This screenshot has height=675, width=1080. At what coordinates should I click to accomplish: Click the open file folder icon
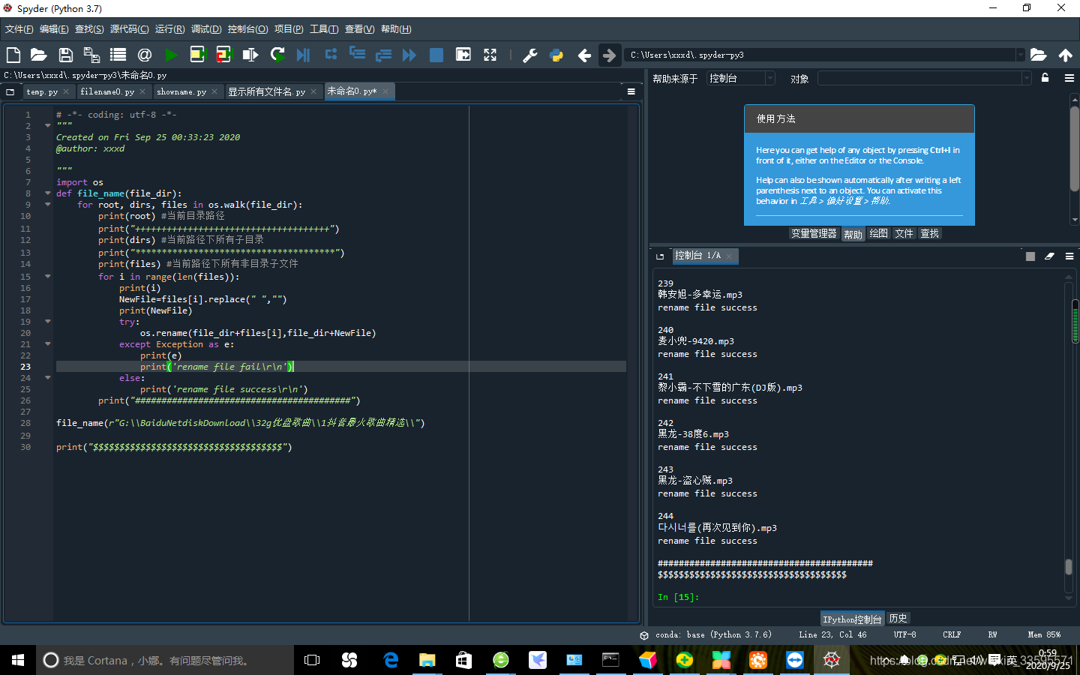click(39, 55)
